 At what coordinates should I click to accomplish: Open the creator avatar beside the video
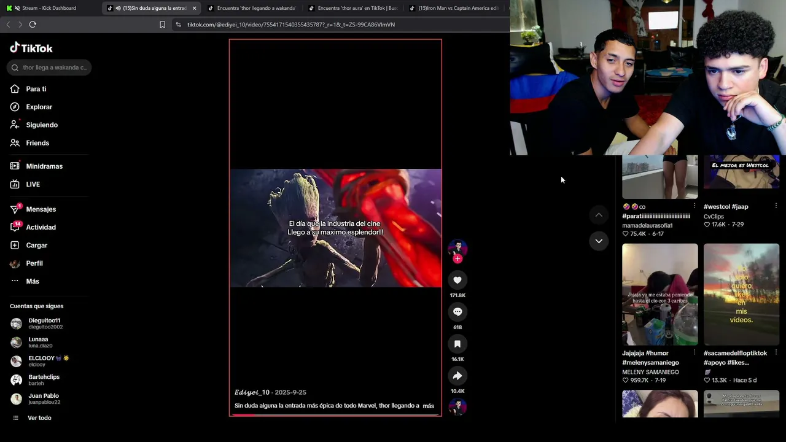pyautogui.click(x=457, y=248)
